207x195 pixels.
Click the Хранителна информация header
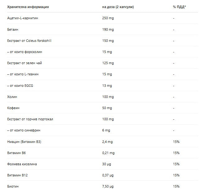[28, 7]
